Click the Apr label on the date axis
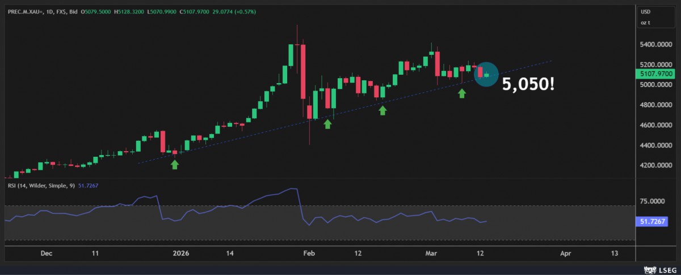681x275 pixels. (x=565, y=254)
